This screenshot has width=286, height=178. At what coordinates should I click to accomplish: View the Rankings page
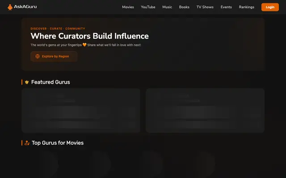click(246, 7)
